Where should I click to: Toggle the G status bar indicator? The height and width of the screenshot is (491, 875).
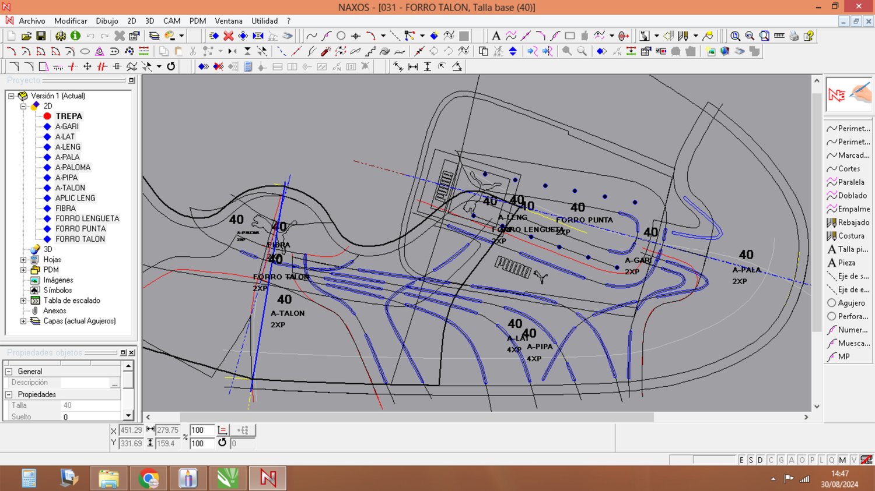point(781,460)
